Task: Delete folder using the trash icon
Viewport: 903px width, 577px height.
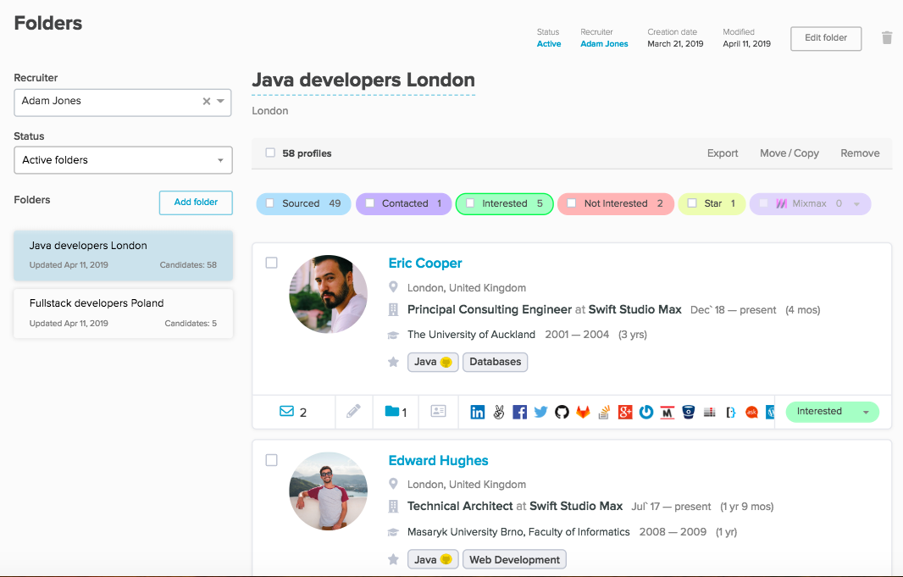Action: click(x=887, y=38)
